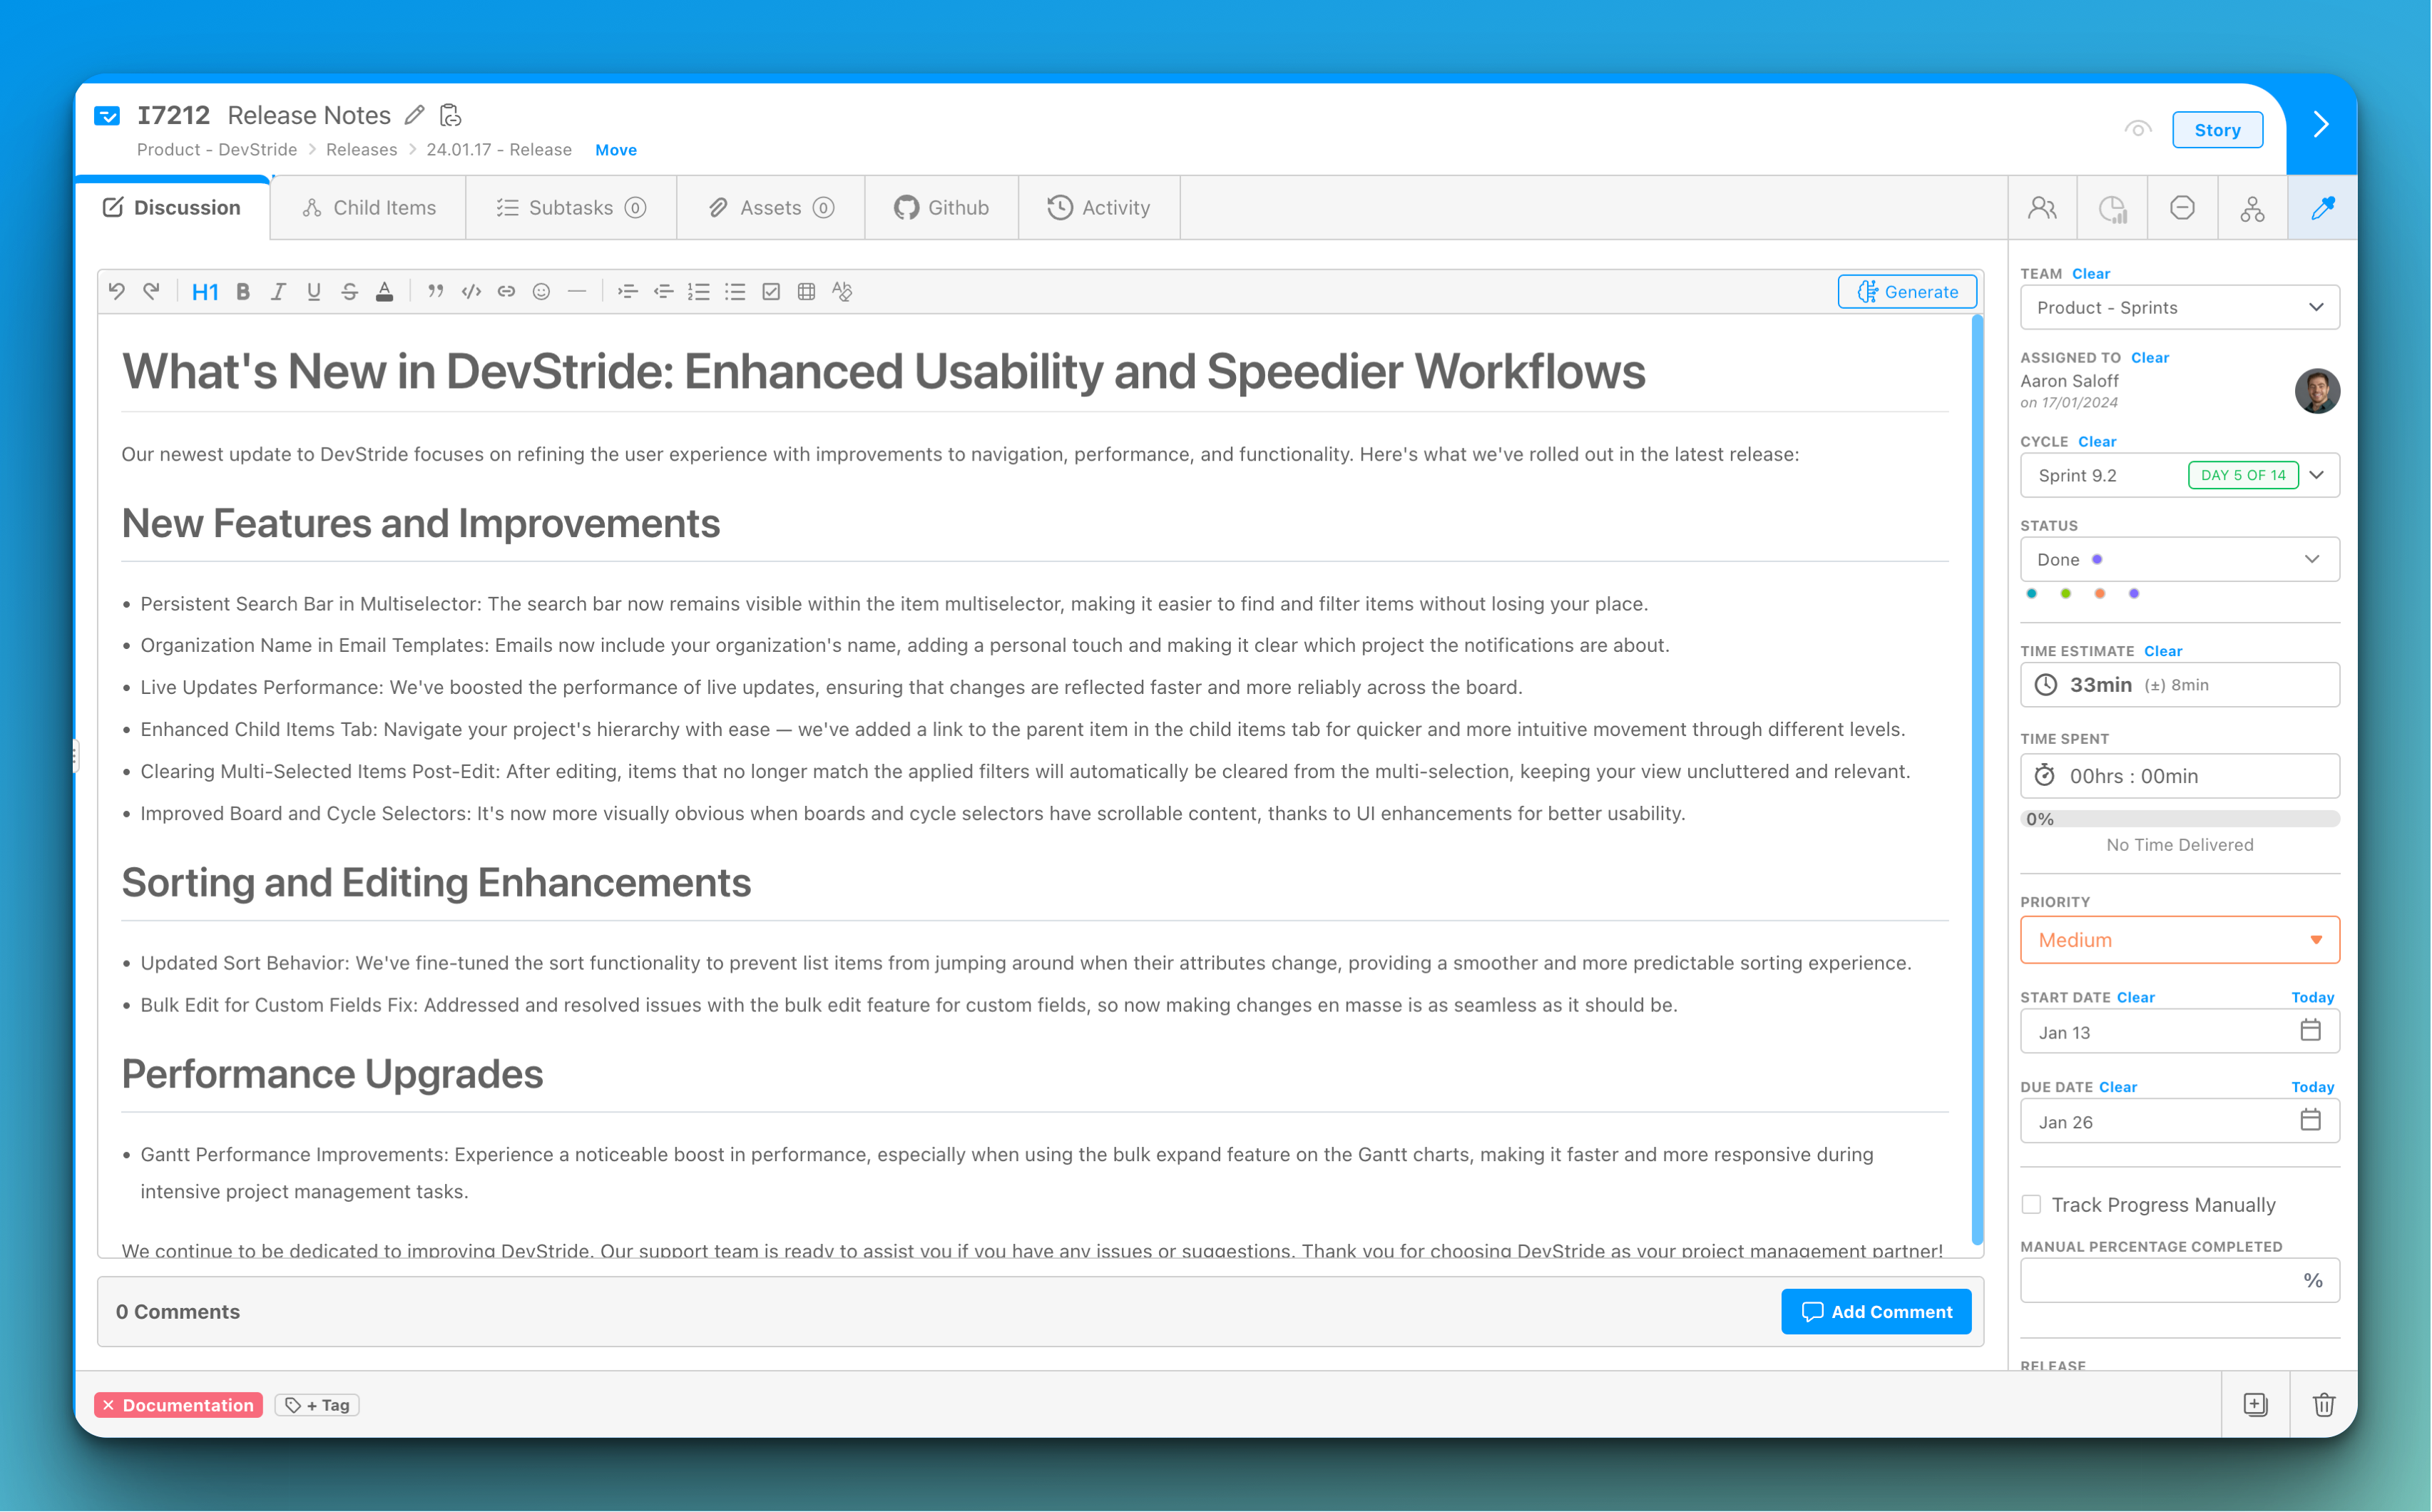Select the orange status color dot

click(2100, 594)
